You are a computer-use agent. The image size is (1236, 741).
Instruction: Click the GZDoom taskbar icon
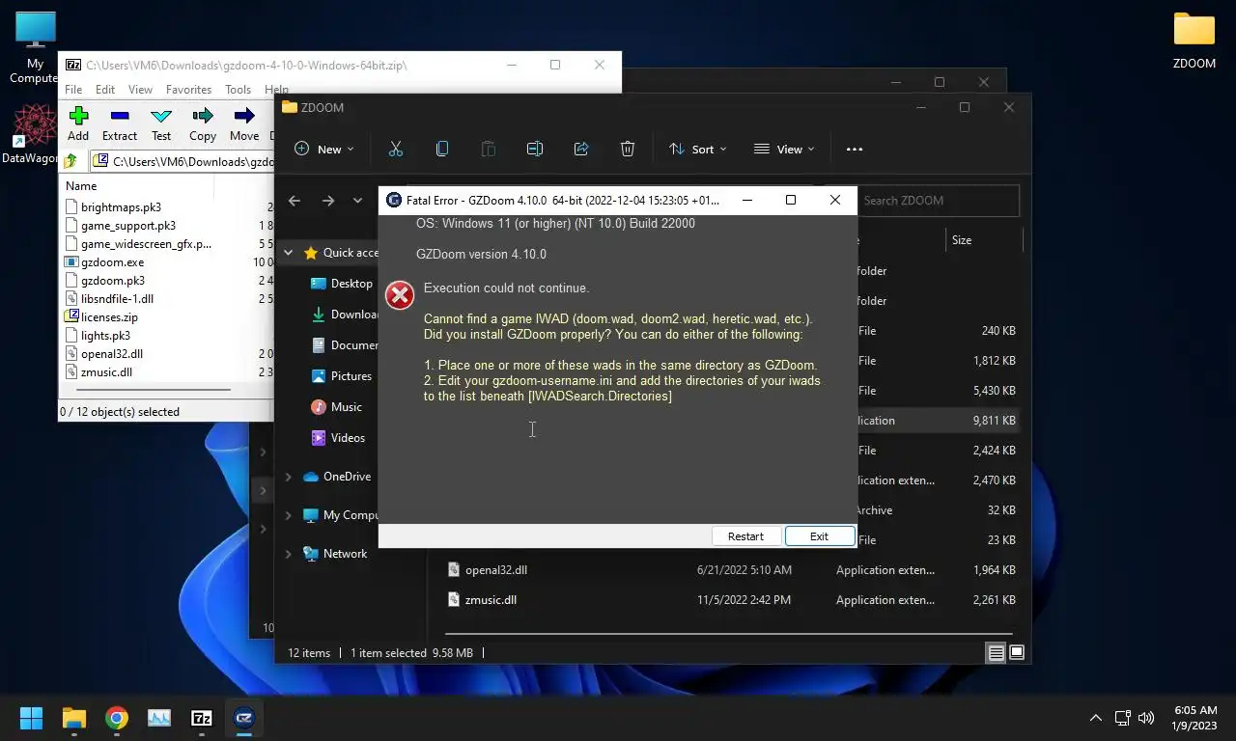click(244, 718)
